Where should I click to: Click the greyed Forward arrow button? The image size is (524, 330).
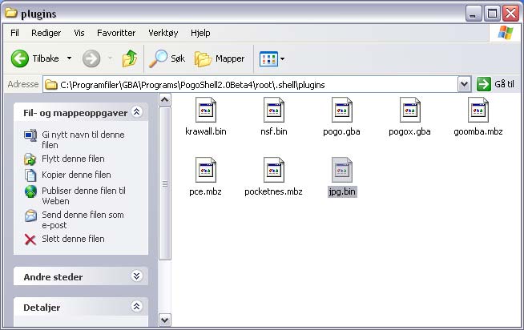tap(91, 58)
